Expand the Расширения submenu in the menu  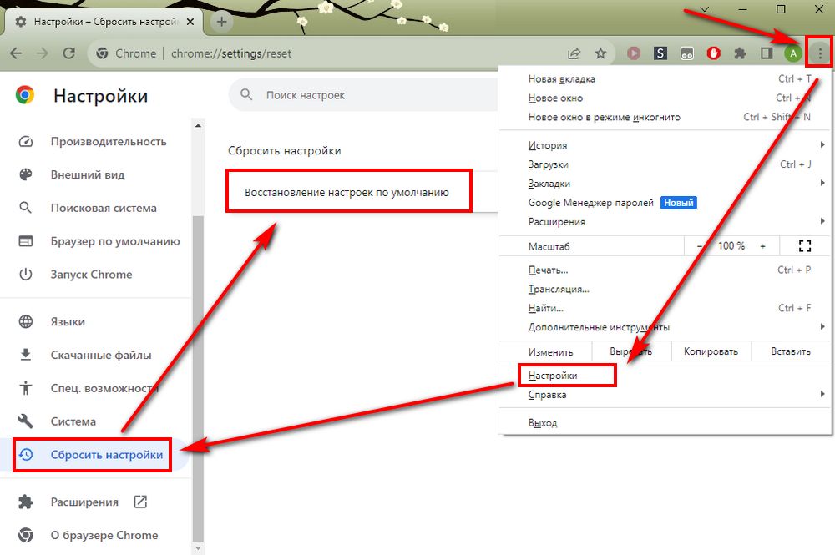[665, 222]
